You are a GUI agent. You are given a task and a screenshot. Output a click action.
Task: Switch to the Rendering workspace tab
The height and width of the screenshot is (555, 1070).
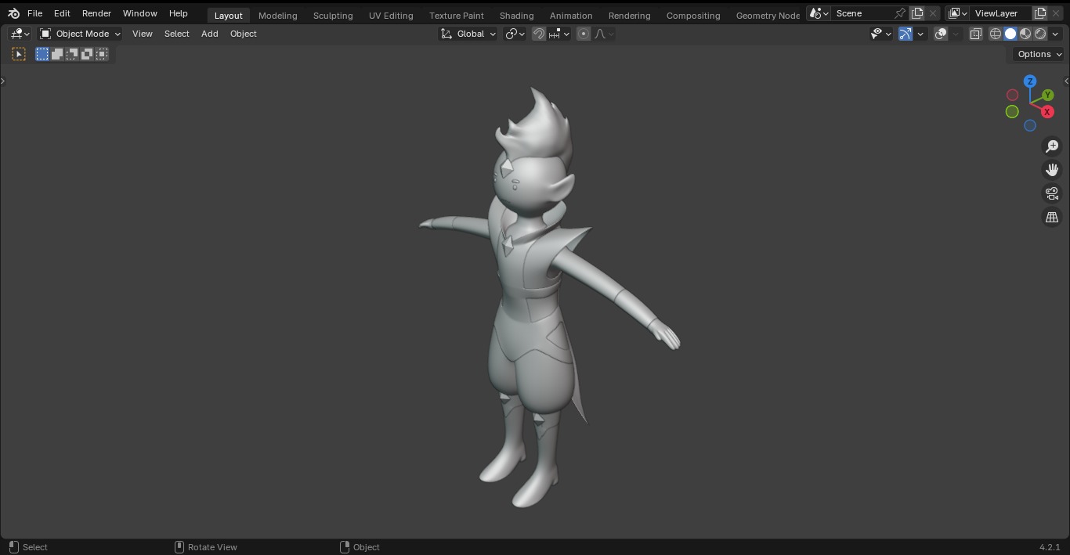[x=629, y=15]
